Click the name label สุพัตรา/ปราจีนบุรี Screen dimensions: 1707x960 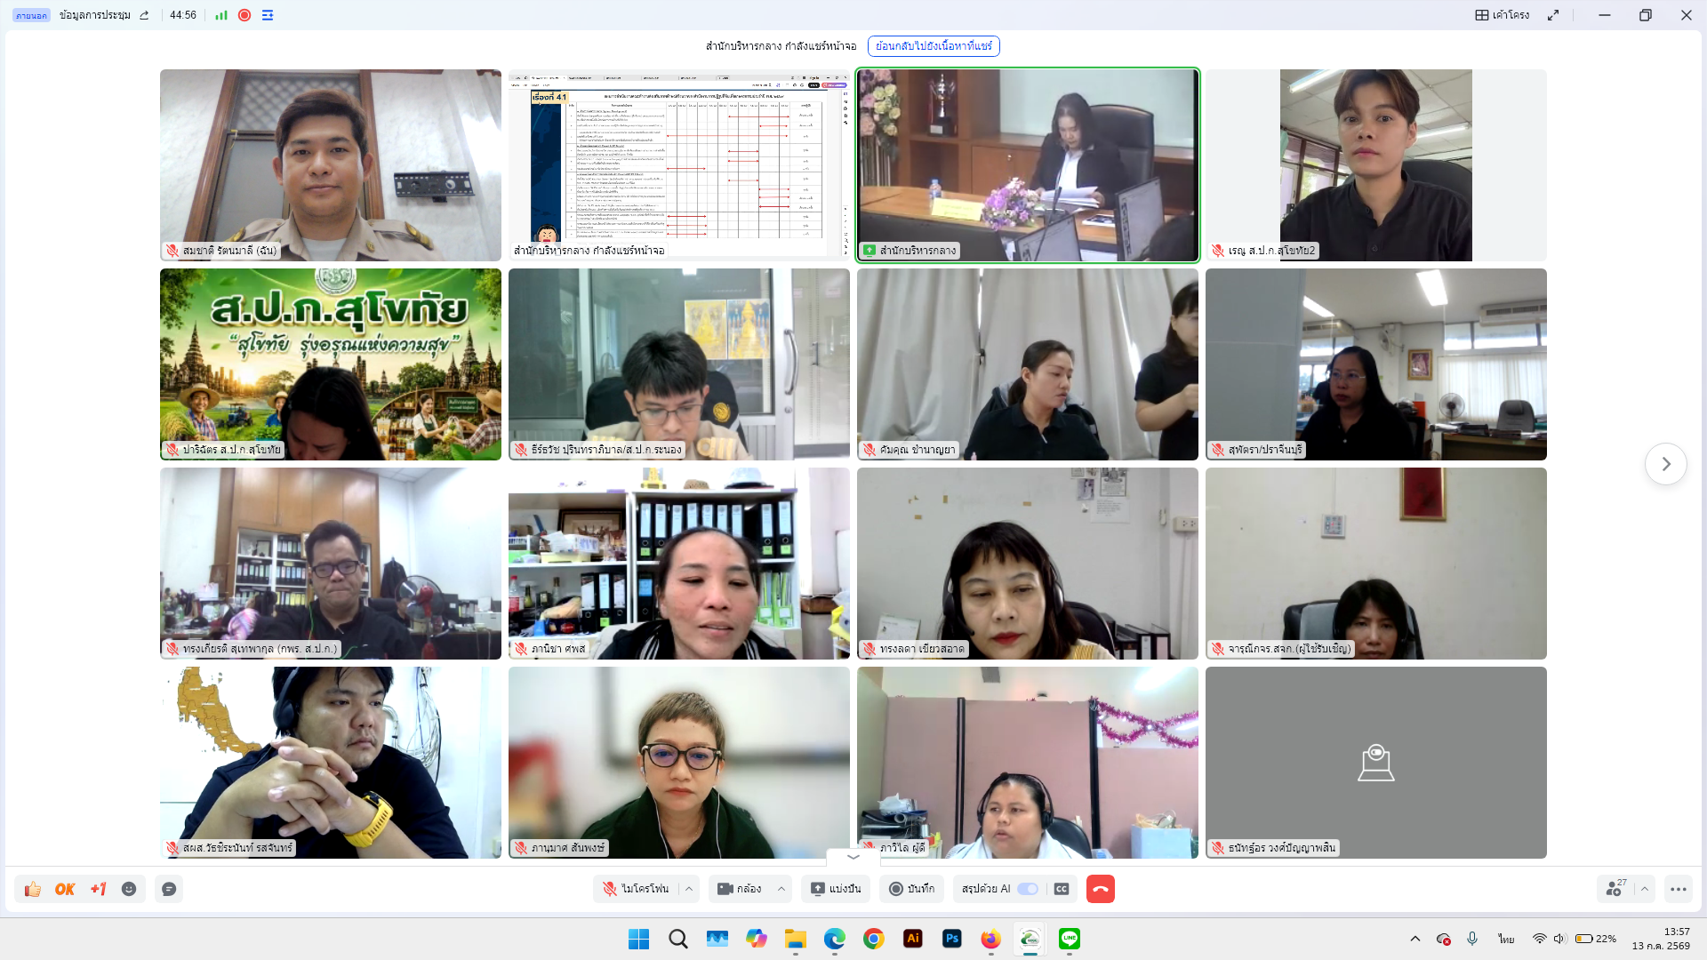coord(1265,450)
